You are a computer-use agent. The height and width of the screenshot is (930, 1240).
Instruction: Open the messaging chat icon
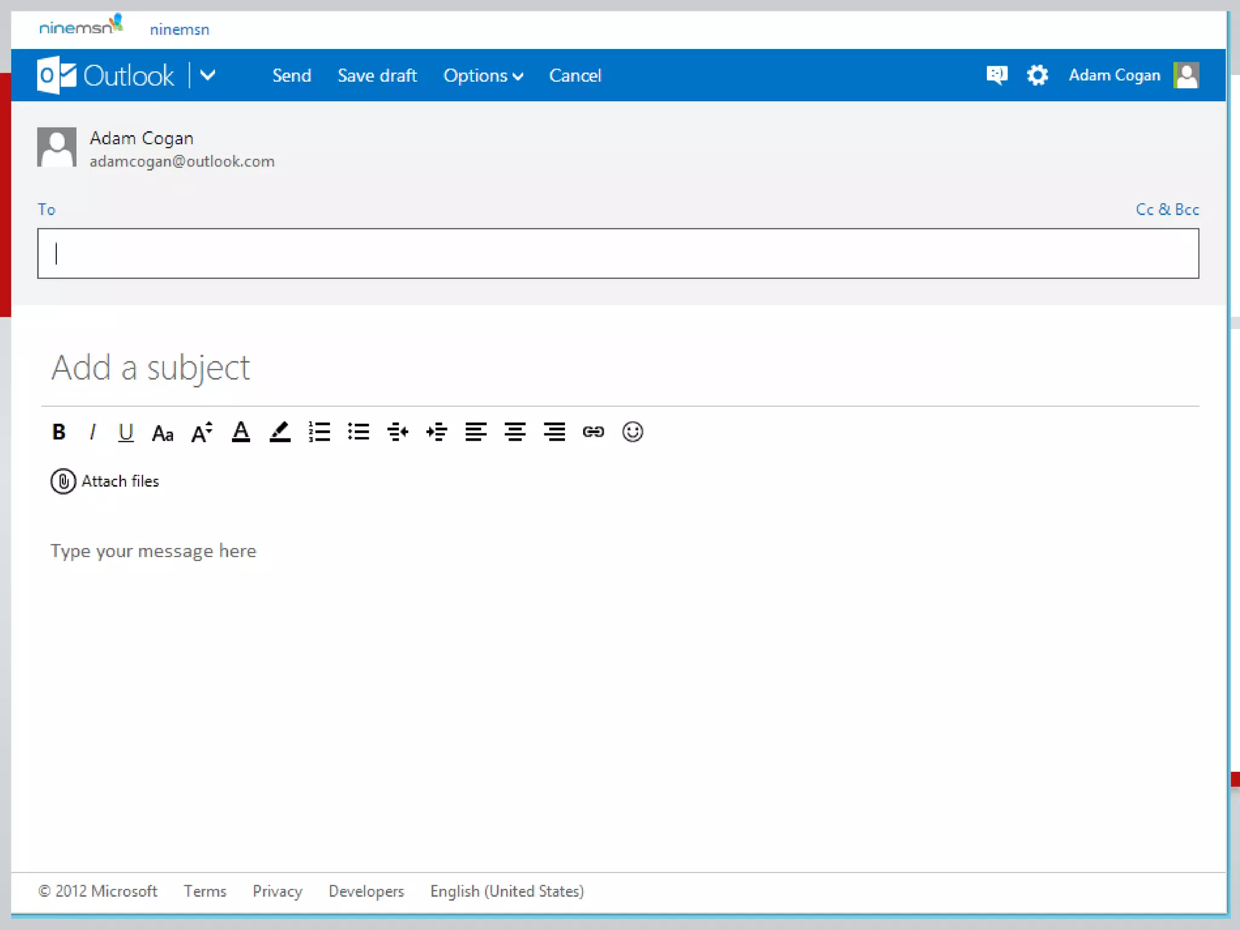pyautogui.click(x=997, y=75)
